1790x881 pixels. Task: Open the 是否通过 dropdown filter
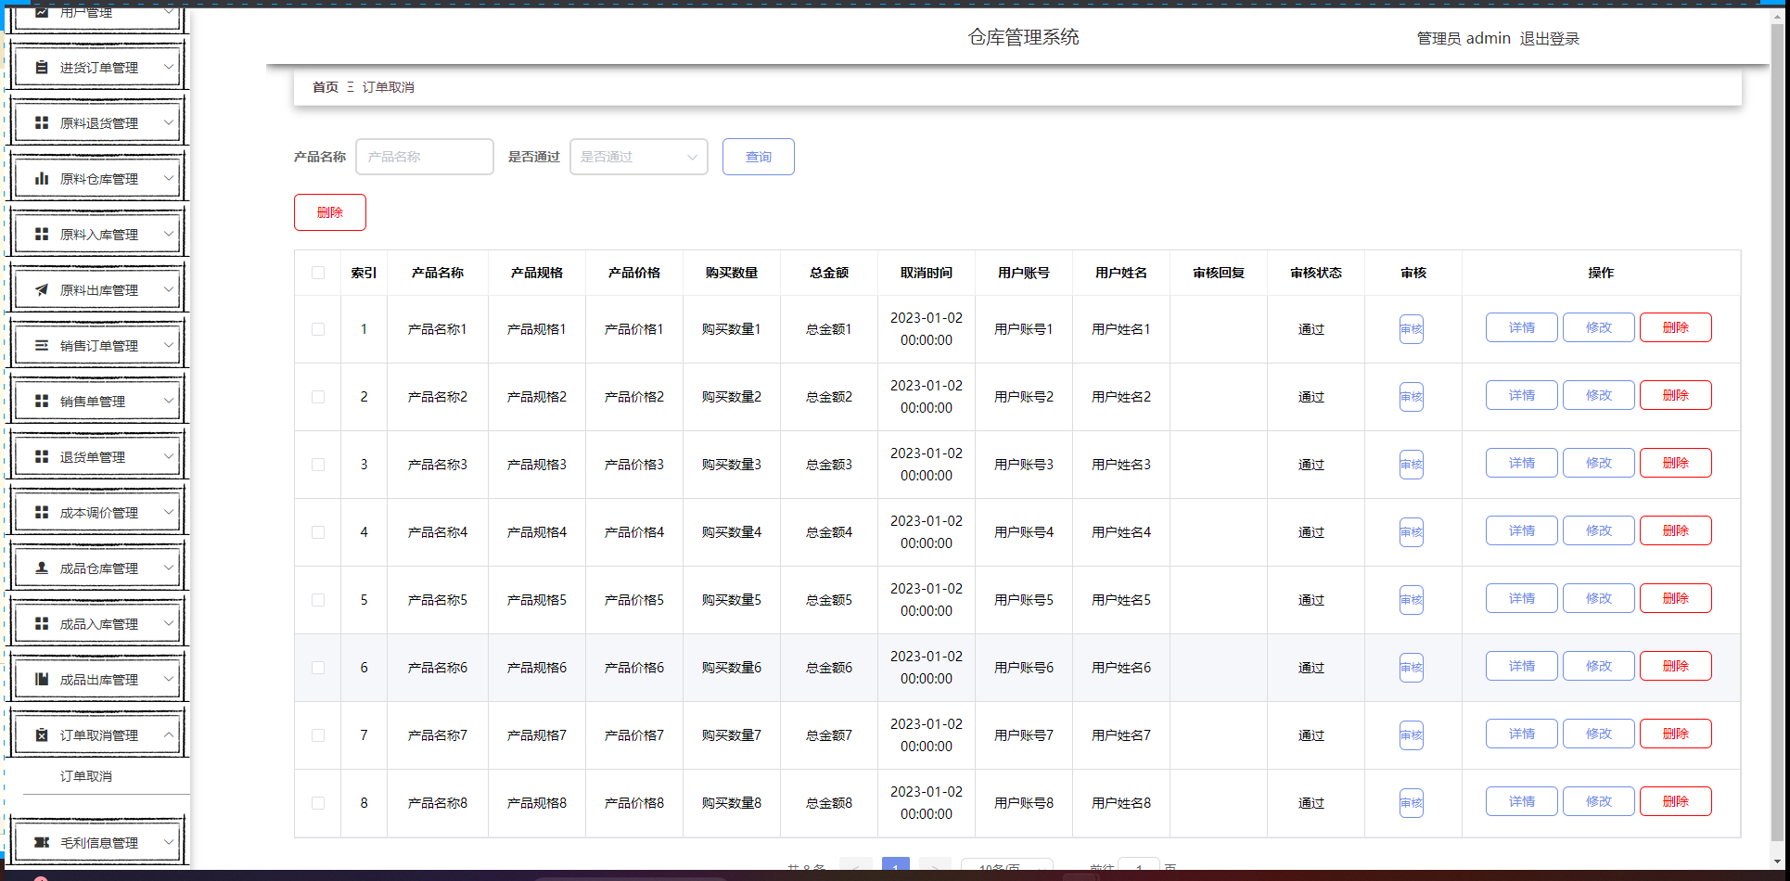(639, 157)
